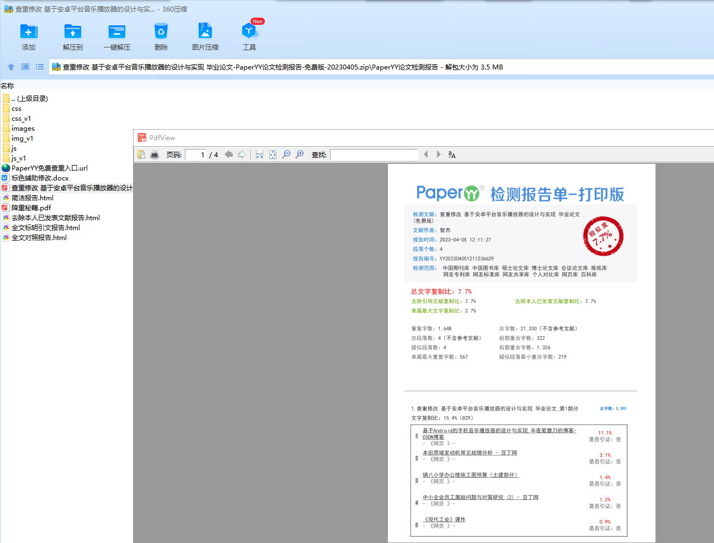The image size is (714, 543).
Task: Click the globe icon of PaperYY url file
Action: point(6,168)
